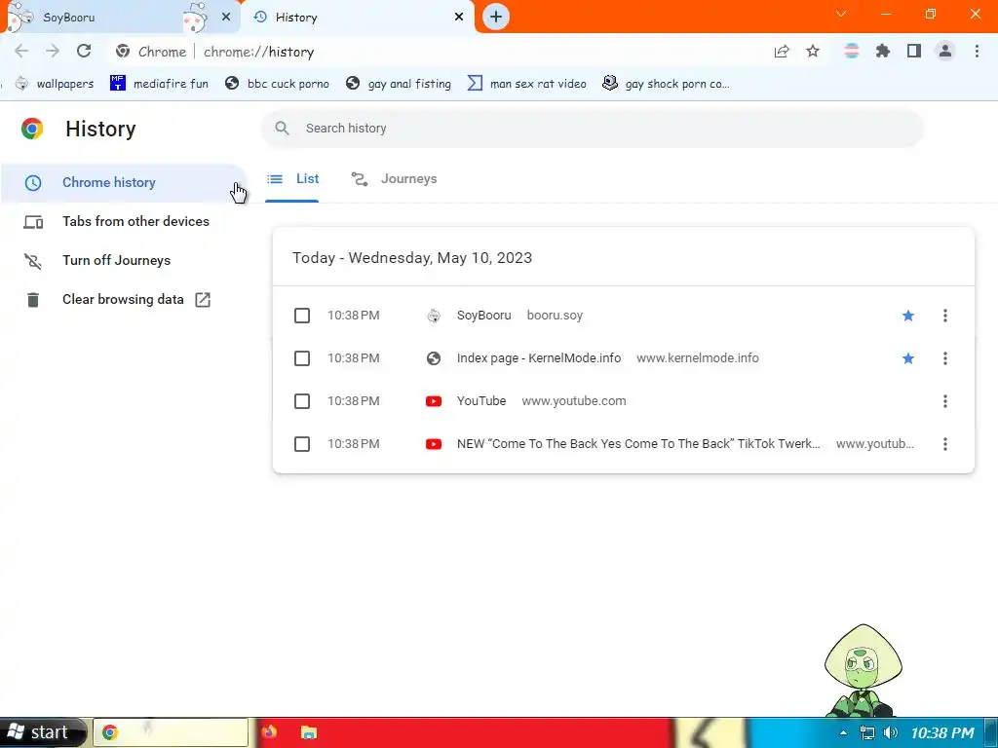Click the Windows start button
Viewport: 998px width, 748px height.
pyautogui.click(x=41, y=732)
